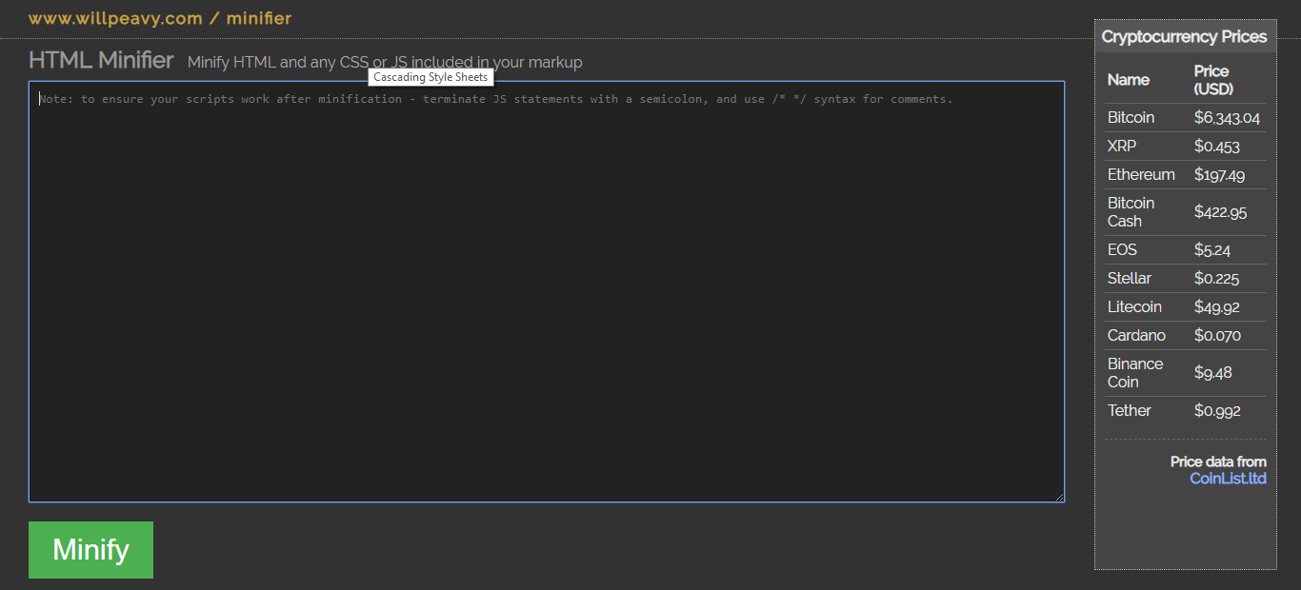Follow the CoinList.ltd link
This screenshot has width=1301, height=590.
click(x=1228, y=478)
